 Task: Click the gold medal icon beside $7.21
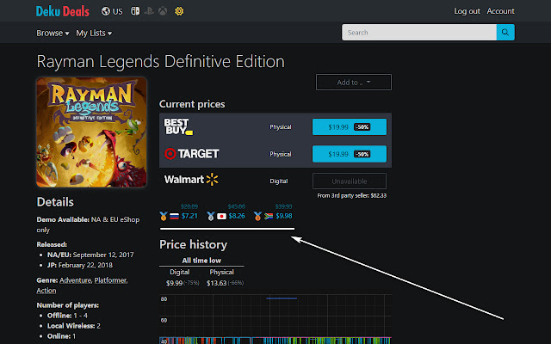(x=164, y=216)
